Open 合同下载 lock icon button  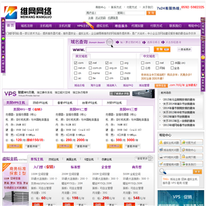coord(192,157)
